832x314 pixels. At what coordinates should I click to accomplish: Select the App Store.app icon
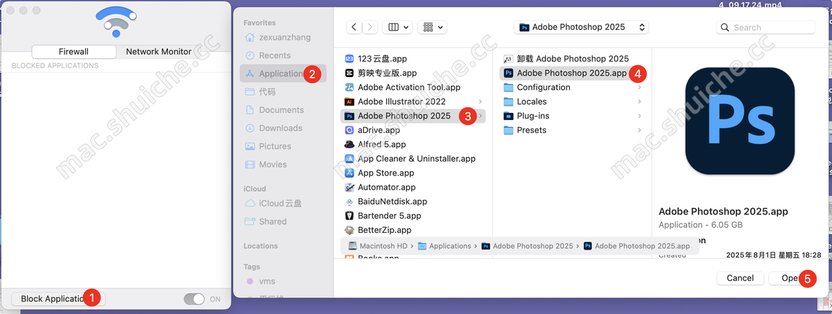350,173
